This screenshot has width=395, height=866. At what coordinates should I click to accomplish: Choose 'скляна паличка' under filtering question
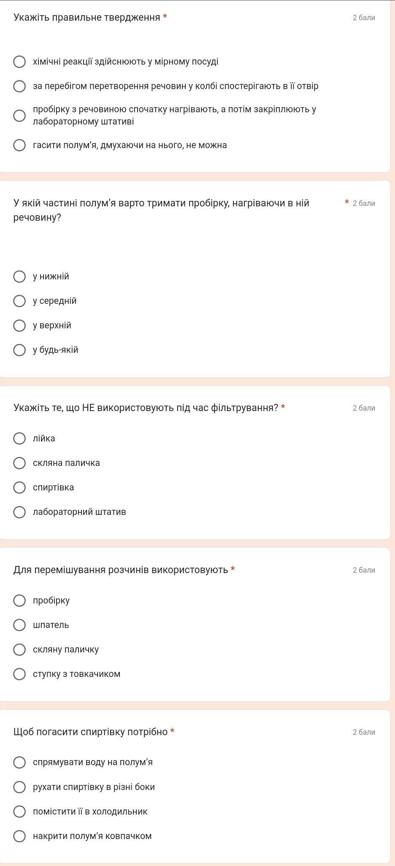[19, 463]
